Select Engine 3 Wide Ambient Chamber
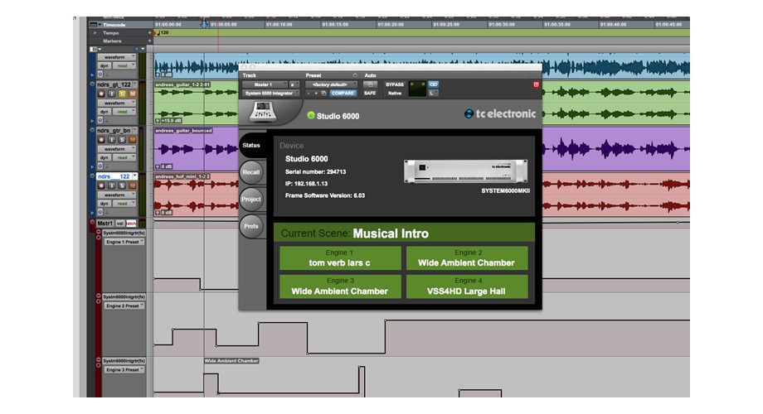 tap(340, 286)
